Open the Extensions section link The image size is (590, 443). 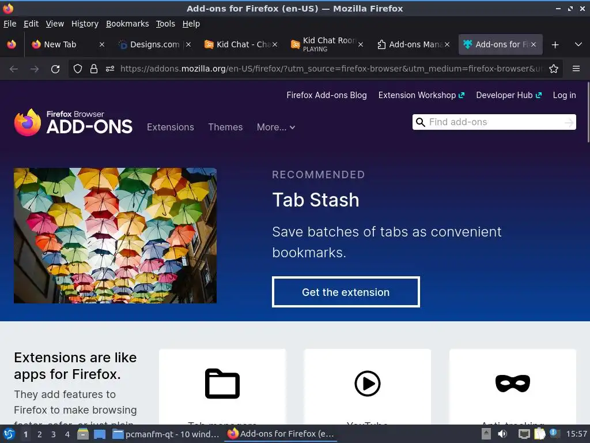[x=171, y=127]
